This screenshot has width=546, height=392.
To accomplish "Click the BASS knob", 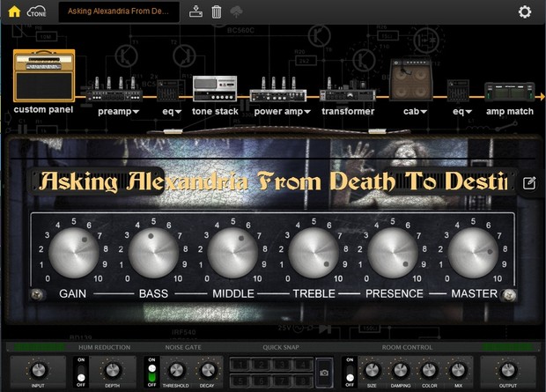I will tap(153, 253).
